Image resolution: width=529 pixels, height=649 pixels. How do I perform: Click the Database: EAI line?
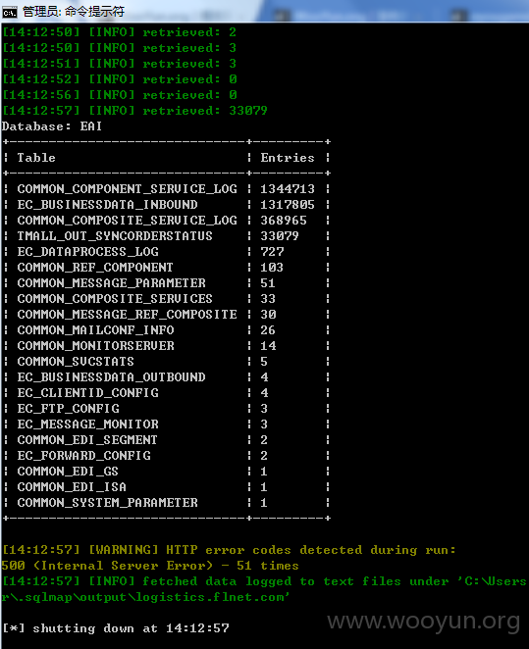52,126
